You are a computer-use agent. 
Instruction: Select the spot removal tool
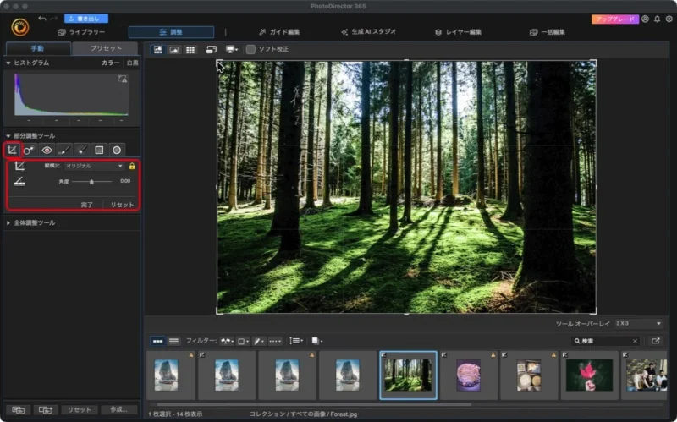29,150
